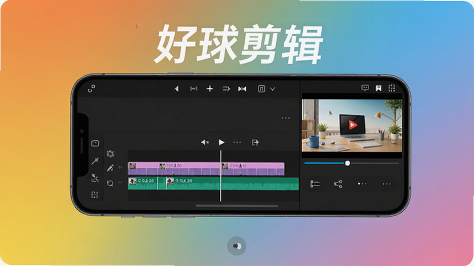Image resolution: width=474 pixels, height=266 pixels.
Task: Open the list layout icon below the slider
Action: [x=315, y=184]
